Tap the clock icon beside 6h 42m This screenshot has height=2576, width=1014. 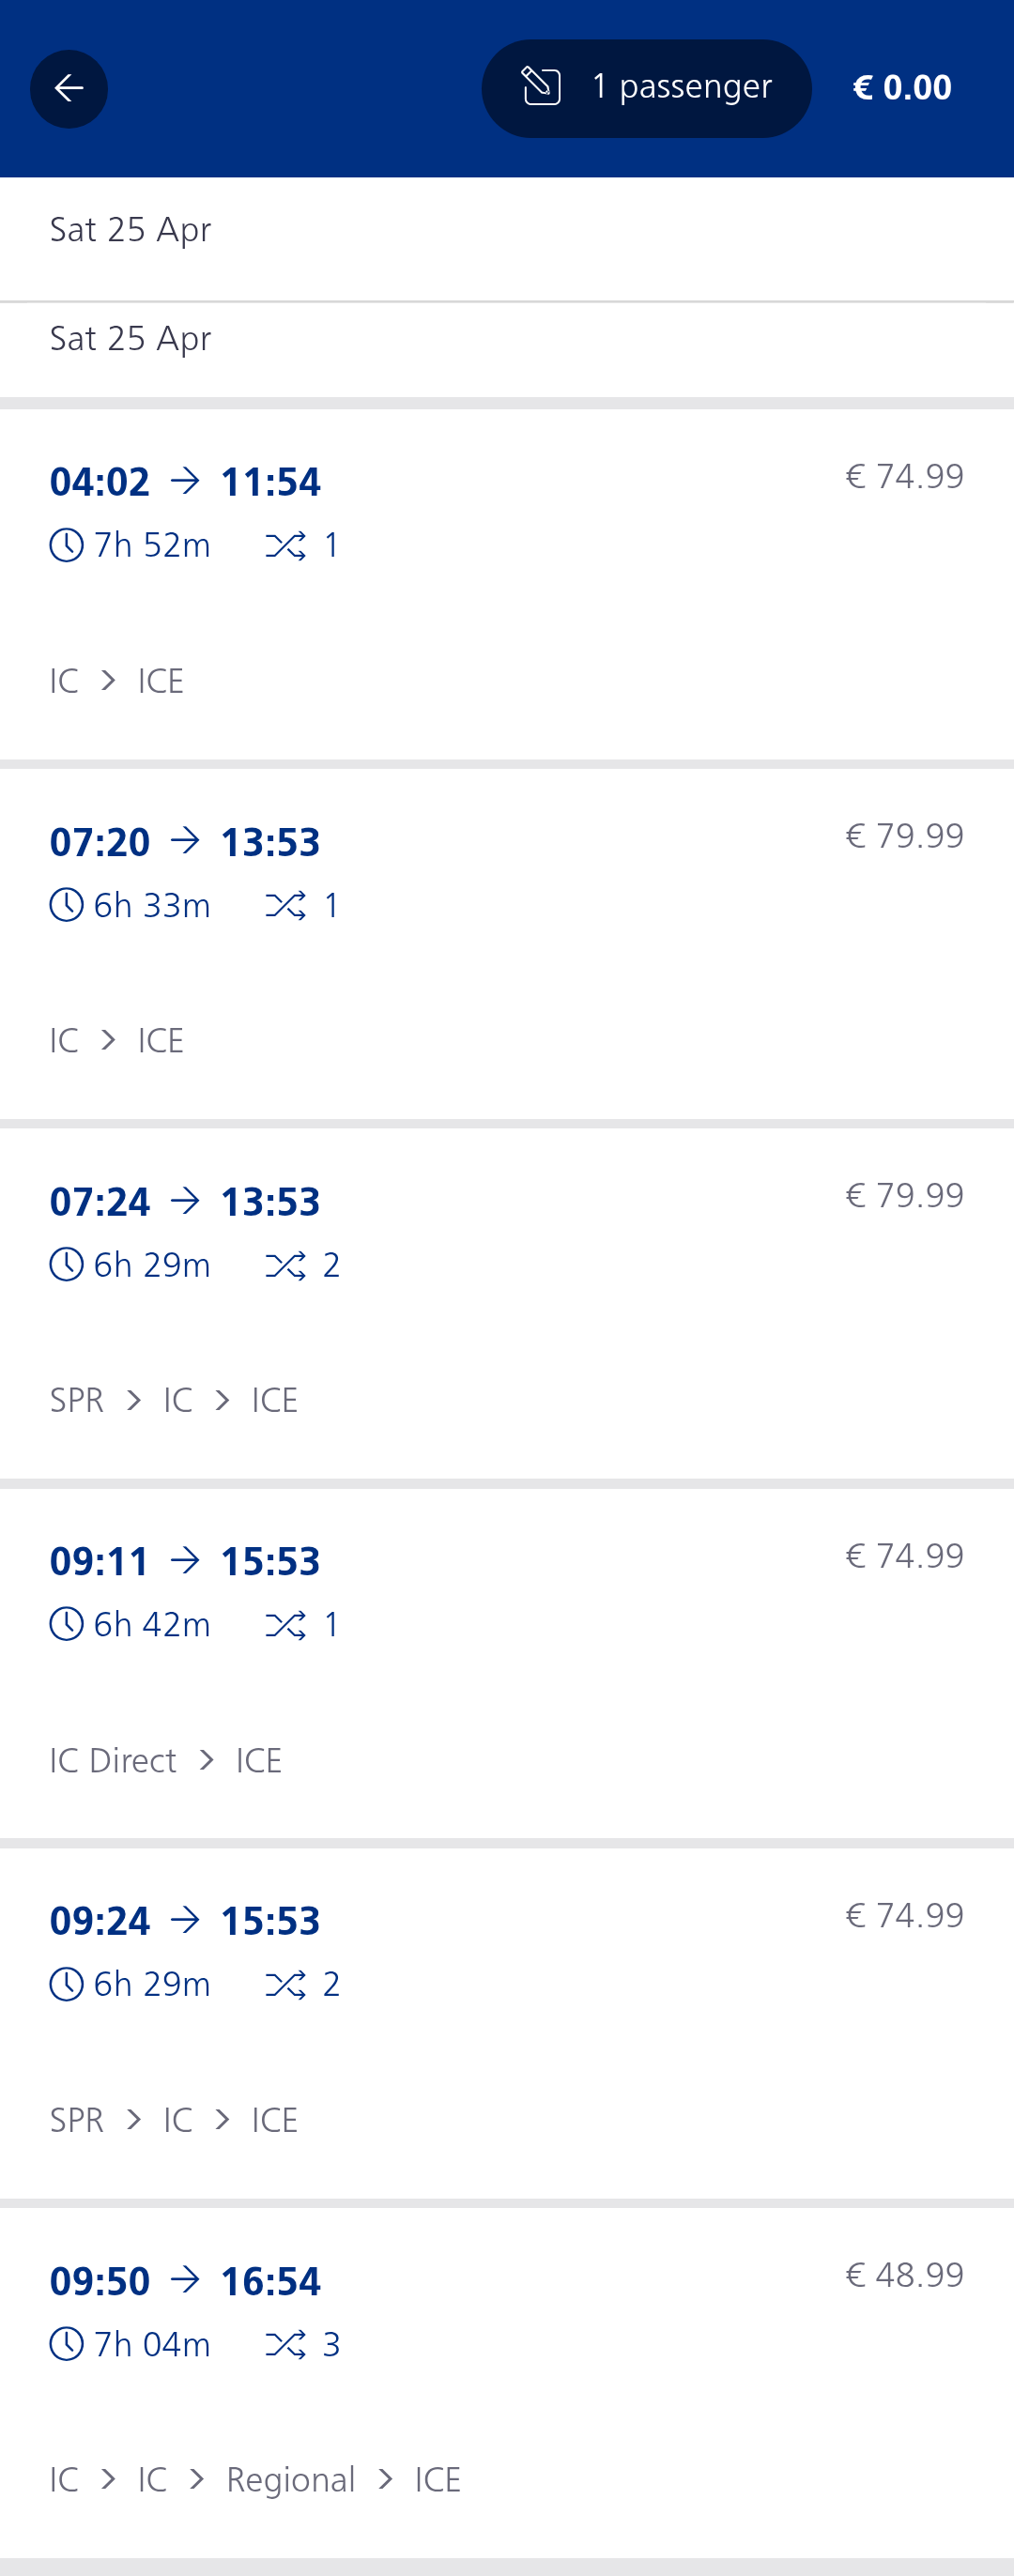[x=66, y=1624]
